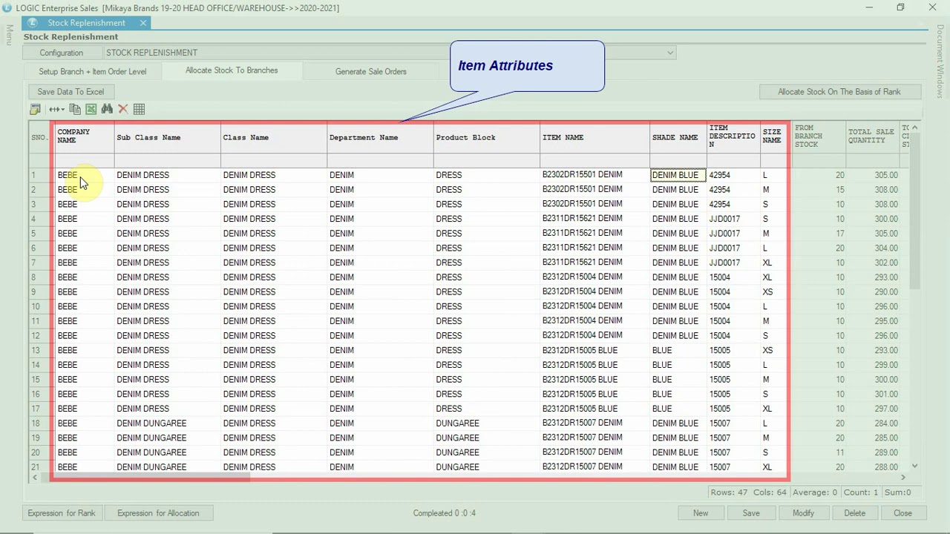Click the SHADE NAME column header
This screenshot has height=534, width=950.
(x=678, y=137)
